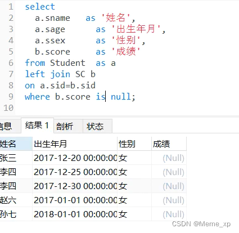Image resolution: width=239 pixels, height=233 pixels.
Task: Select the 2017-12-20 date cell
Action: click(75, 158)
